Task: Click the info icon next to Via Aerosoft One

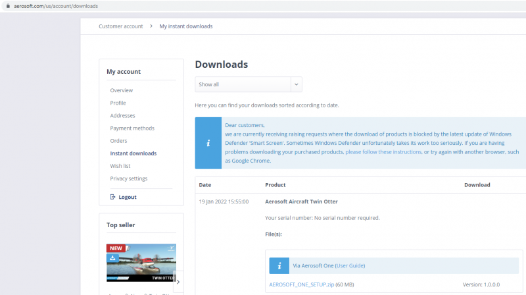Action: click(x=279, y=266)
